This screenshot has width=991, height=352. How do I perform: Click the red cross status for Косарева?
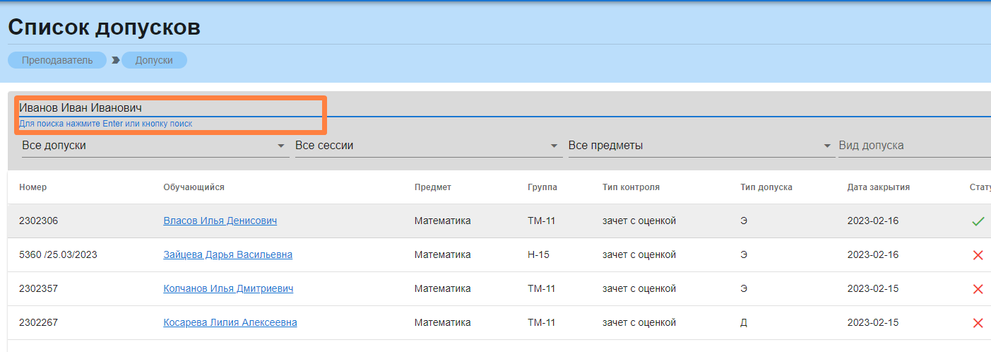978,323
